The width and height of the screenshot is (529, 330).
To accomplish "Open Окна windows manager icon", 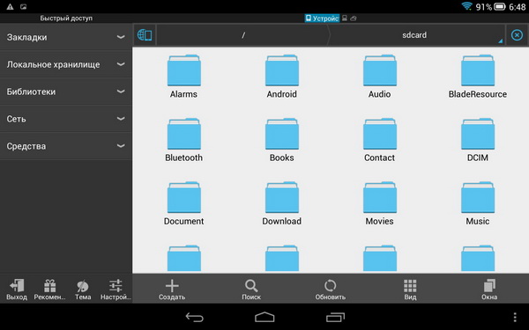I will point(489,285).
